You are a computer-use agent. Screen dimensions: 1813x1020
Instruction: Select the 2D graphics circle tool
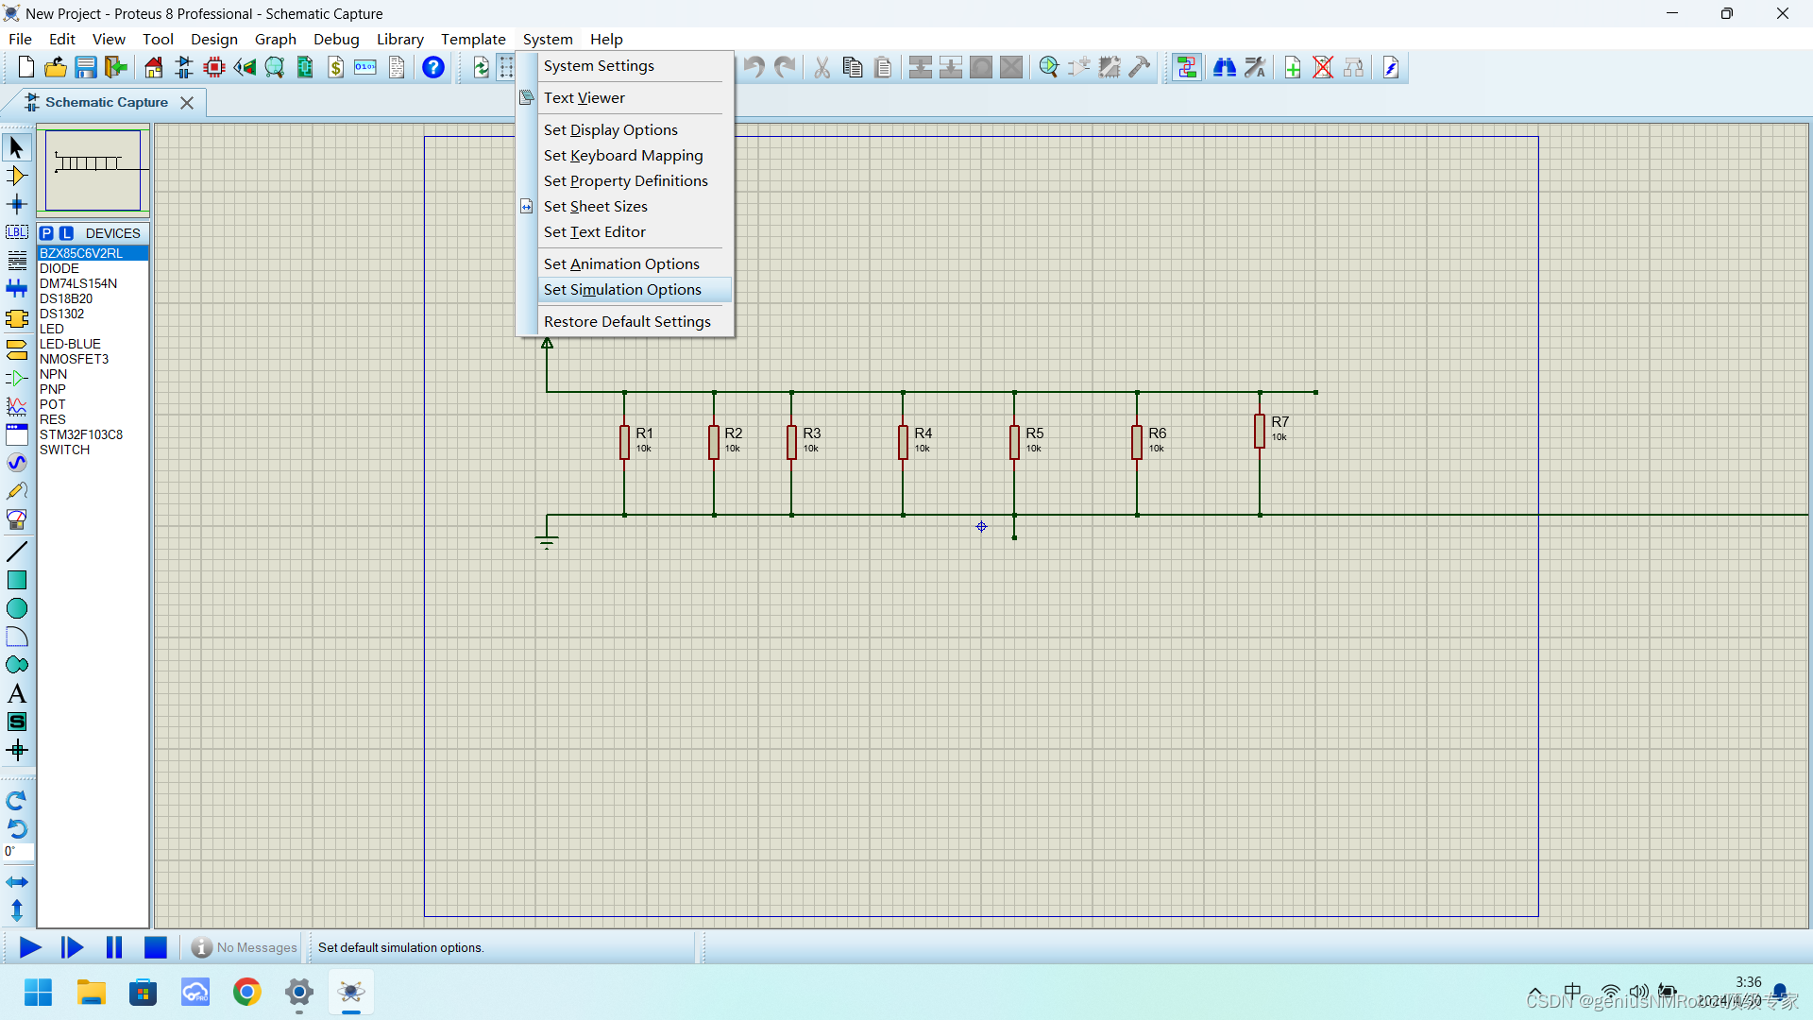[x=17, y=608]
